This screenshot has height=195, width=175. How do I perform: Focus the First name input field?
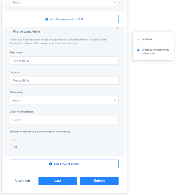click(64, 61)
